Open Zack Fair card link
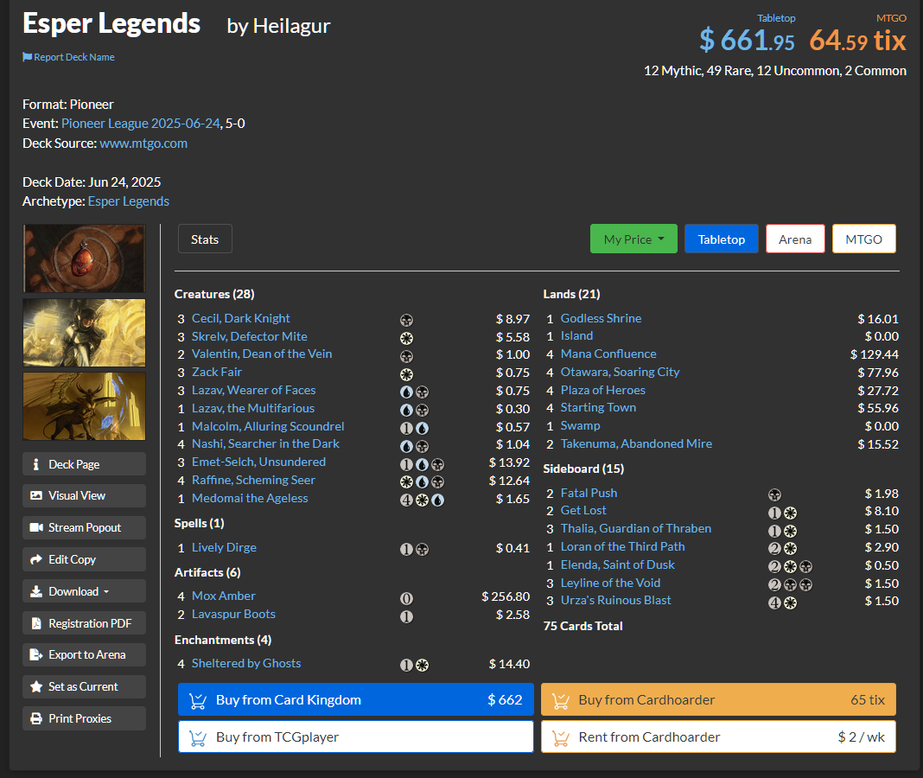This screenshot has width=923, height=778. [217, 373]
